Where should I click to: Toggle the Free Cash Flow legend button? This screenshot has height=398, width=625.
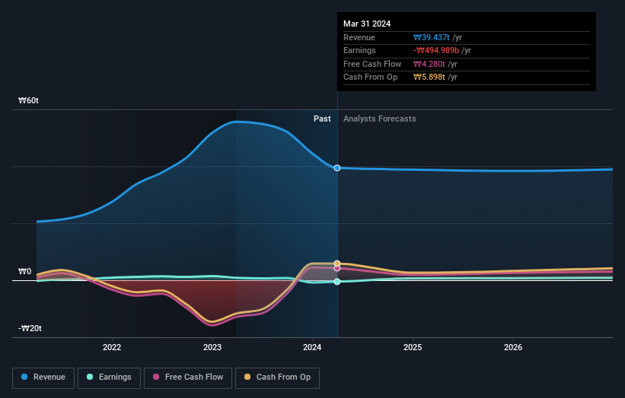(x=188, y=377)
